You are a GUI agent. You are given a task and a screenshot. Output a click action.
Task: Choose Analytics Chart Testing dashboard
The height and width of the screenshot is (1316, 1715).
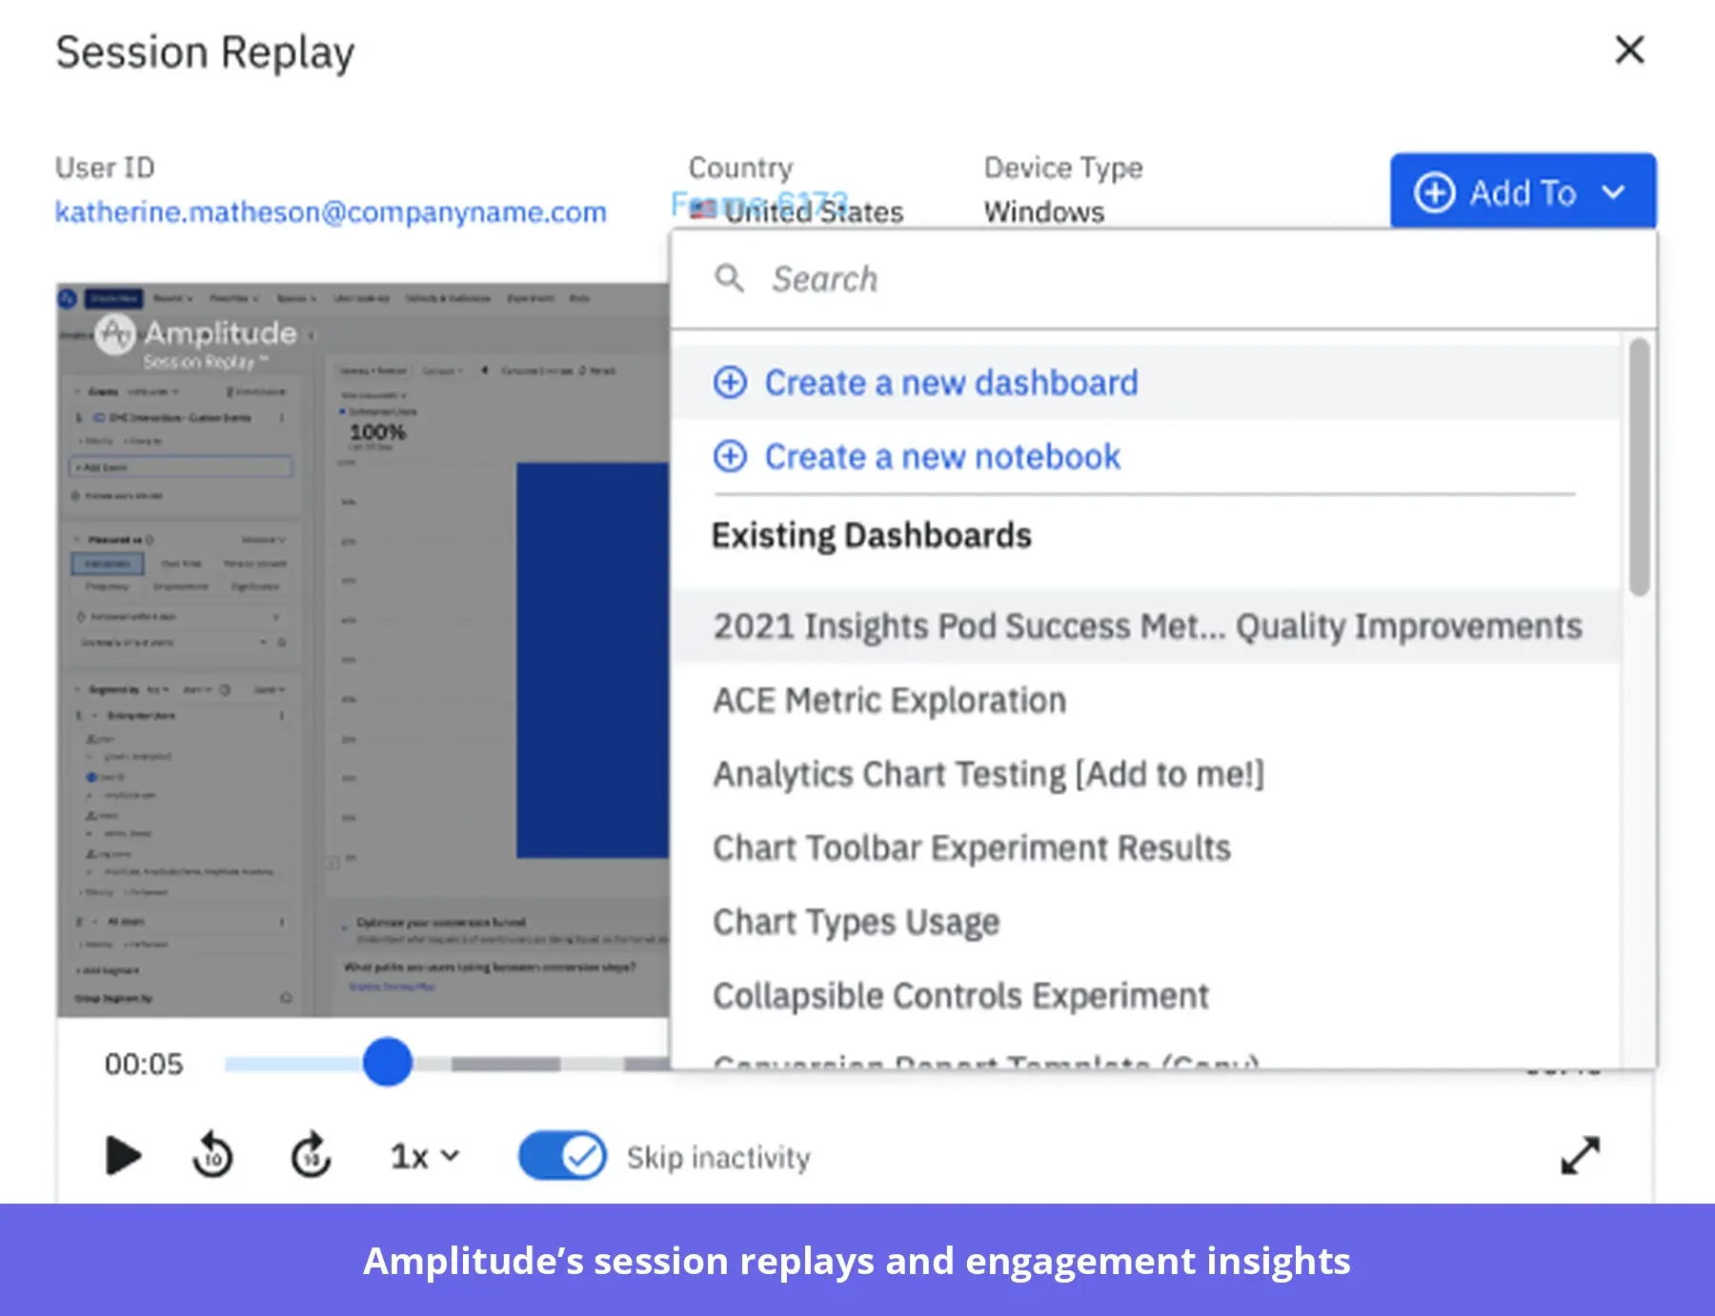1146,773
